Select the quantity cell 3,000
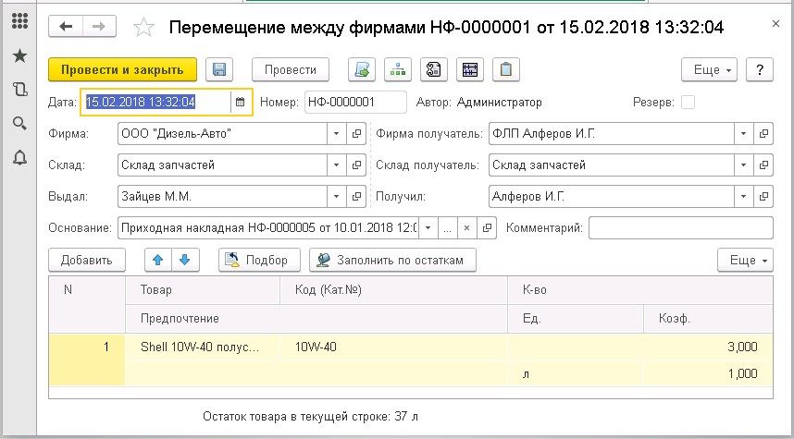This screenshot has height=439, width=794. click(640, 347)
